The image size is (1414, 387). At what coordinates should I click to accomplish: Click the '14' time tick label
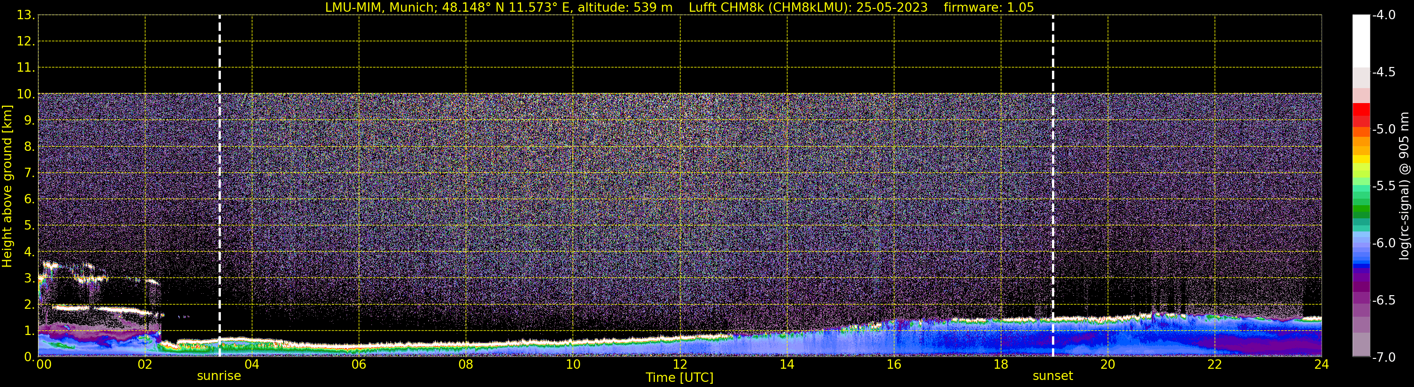point(786,365)
